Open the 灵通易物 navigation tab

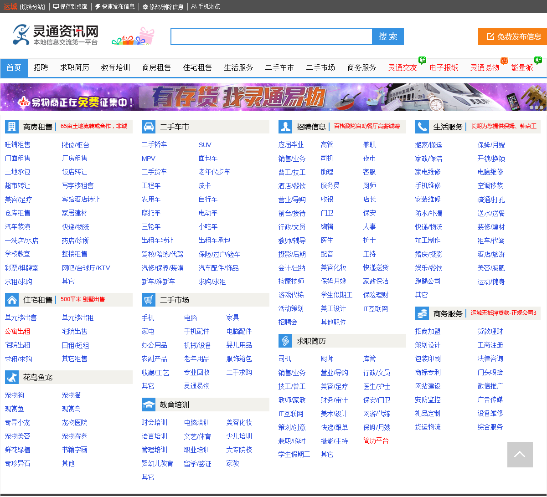(x=485, y=67)
